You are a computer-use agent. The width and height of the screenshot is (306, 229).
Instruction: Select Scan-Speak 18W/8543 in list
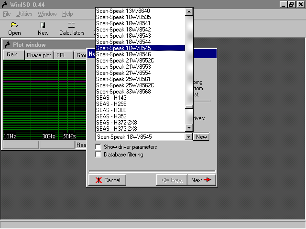[140, 36]
